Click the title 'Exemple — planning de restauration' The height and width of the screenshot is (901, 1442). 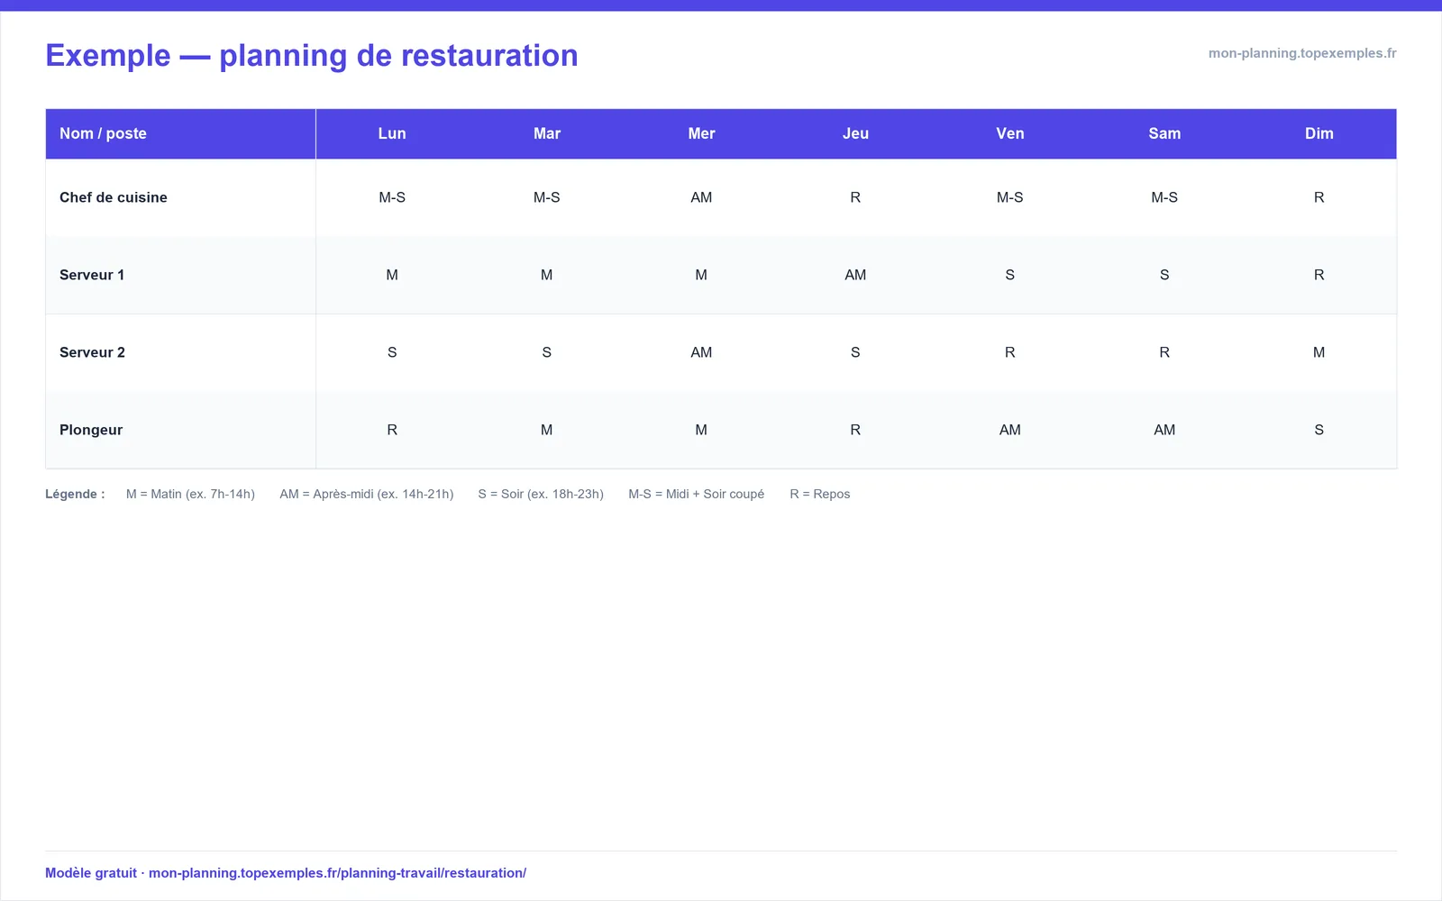tap(312, 56)
